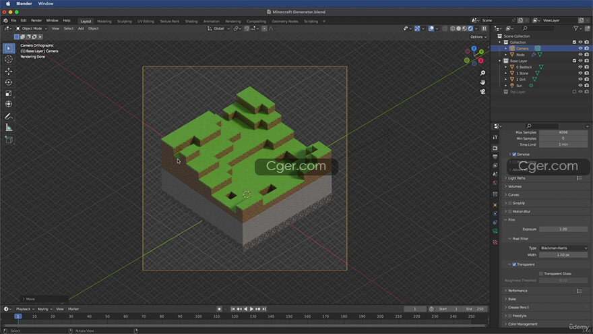This screenshot has width=593, height=334.
Task: Pause viewport rendering preview
Action: click(484, 28)
